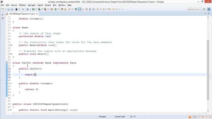Click the New Java Class icon
The image size is (212, 119).
coord(55,9)
